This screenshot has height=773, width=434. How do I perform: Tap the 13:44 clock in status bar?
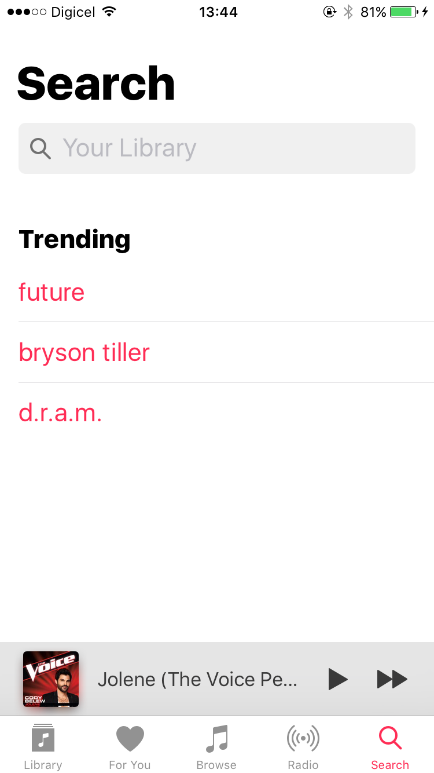[x=218, y=12]
